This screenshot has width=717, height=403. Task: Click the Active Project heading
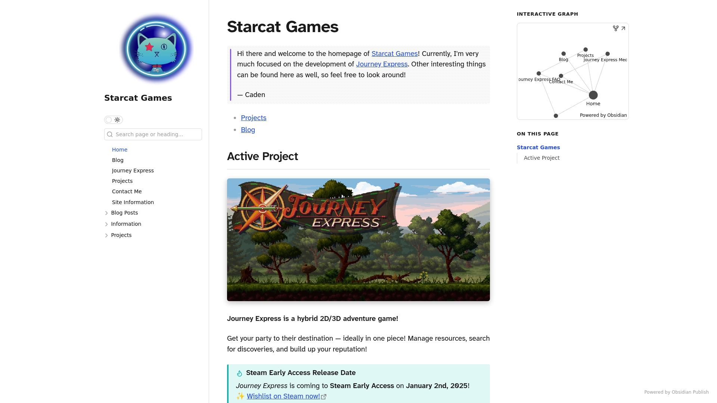(x=263, y=156)
